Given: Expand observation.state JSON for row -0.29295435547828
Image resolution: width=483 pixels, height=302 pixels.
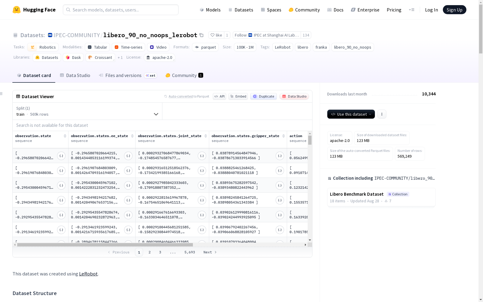Looking at the screenshot, I should pos(61,215).
